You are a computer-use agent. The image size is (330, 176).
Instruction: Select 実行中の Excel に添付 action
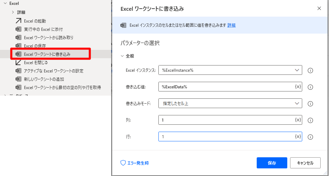(x=43, y=29)
